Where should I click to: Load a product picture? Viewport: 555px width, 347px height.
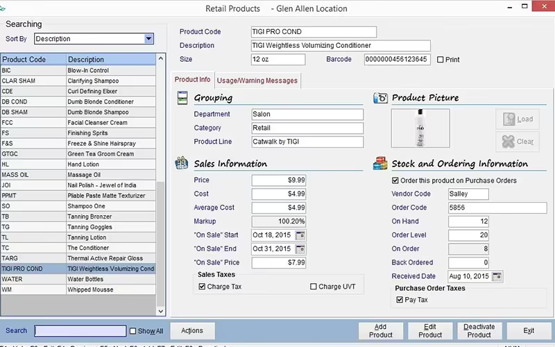(x=518, y=119)
